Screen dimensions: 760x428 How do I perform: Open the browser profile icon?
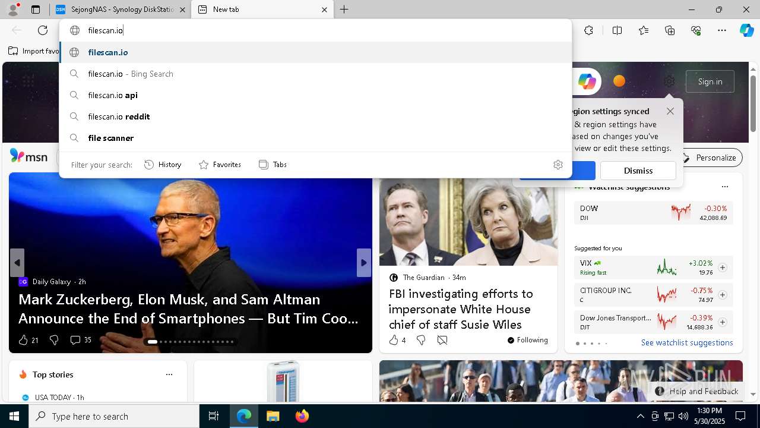click(x=12, y=10)
